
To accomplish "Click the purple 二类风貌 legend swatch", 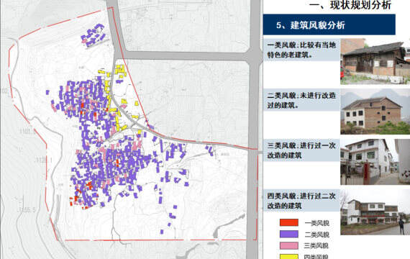I will 289,234.
